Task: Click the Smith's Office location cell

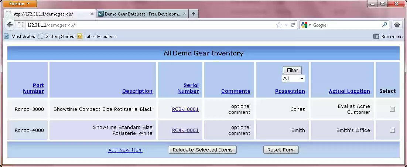Action: tap(342, 130)
